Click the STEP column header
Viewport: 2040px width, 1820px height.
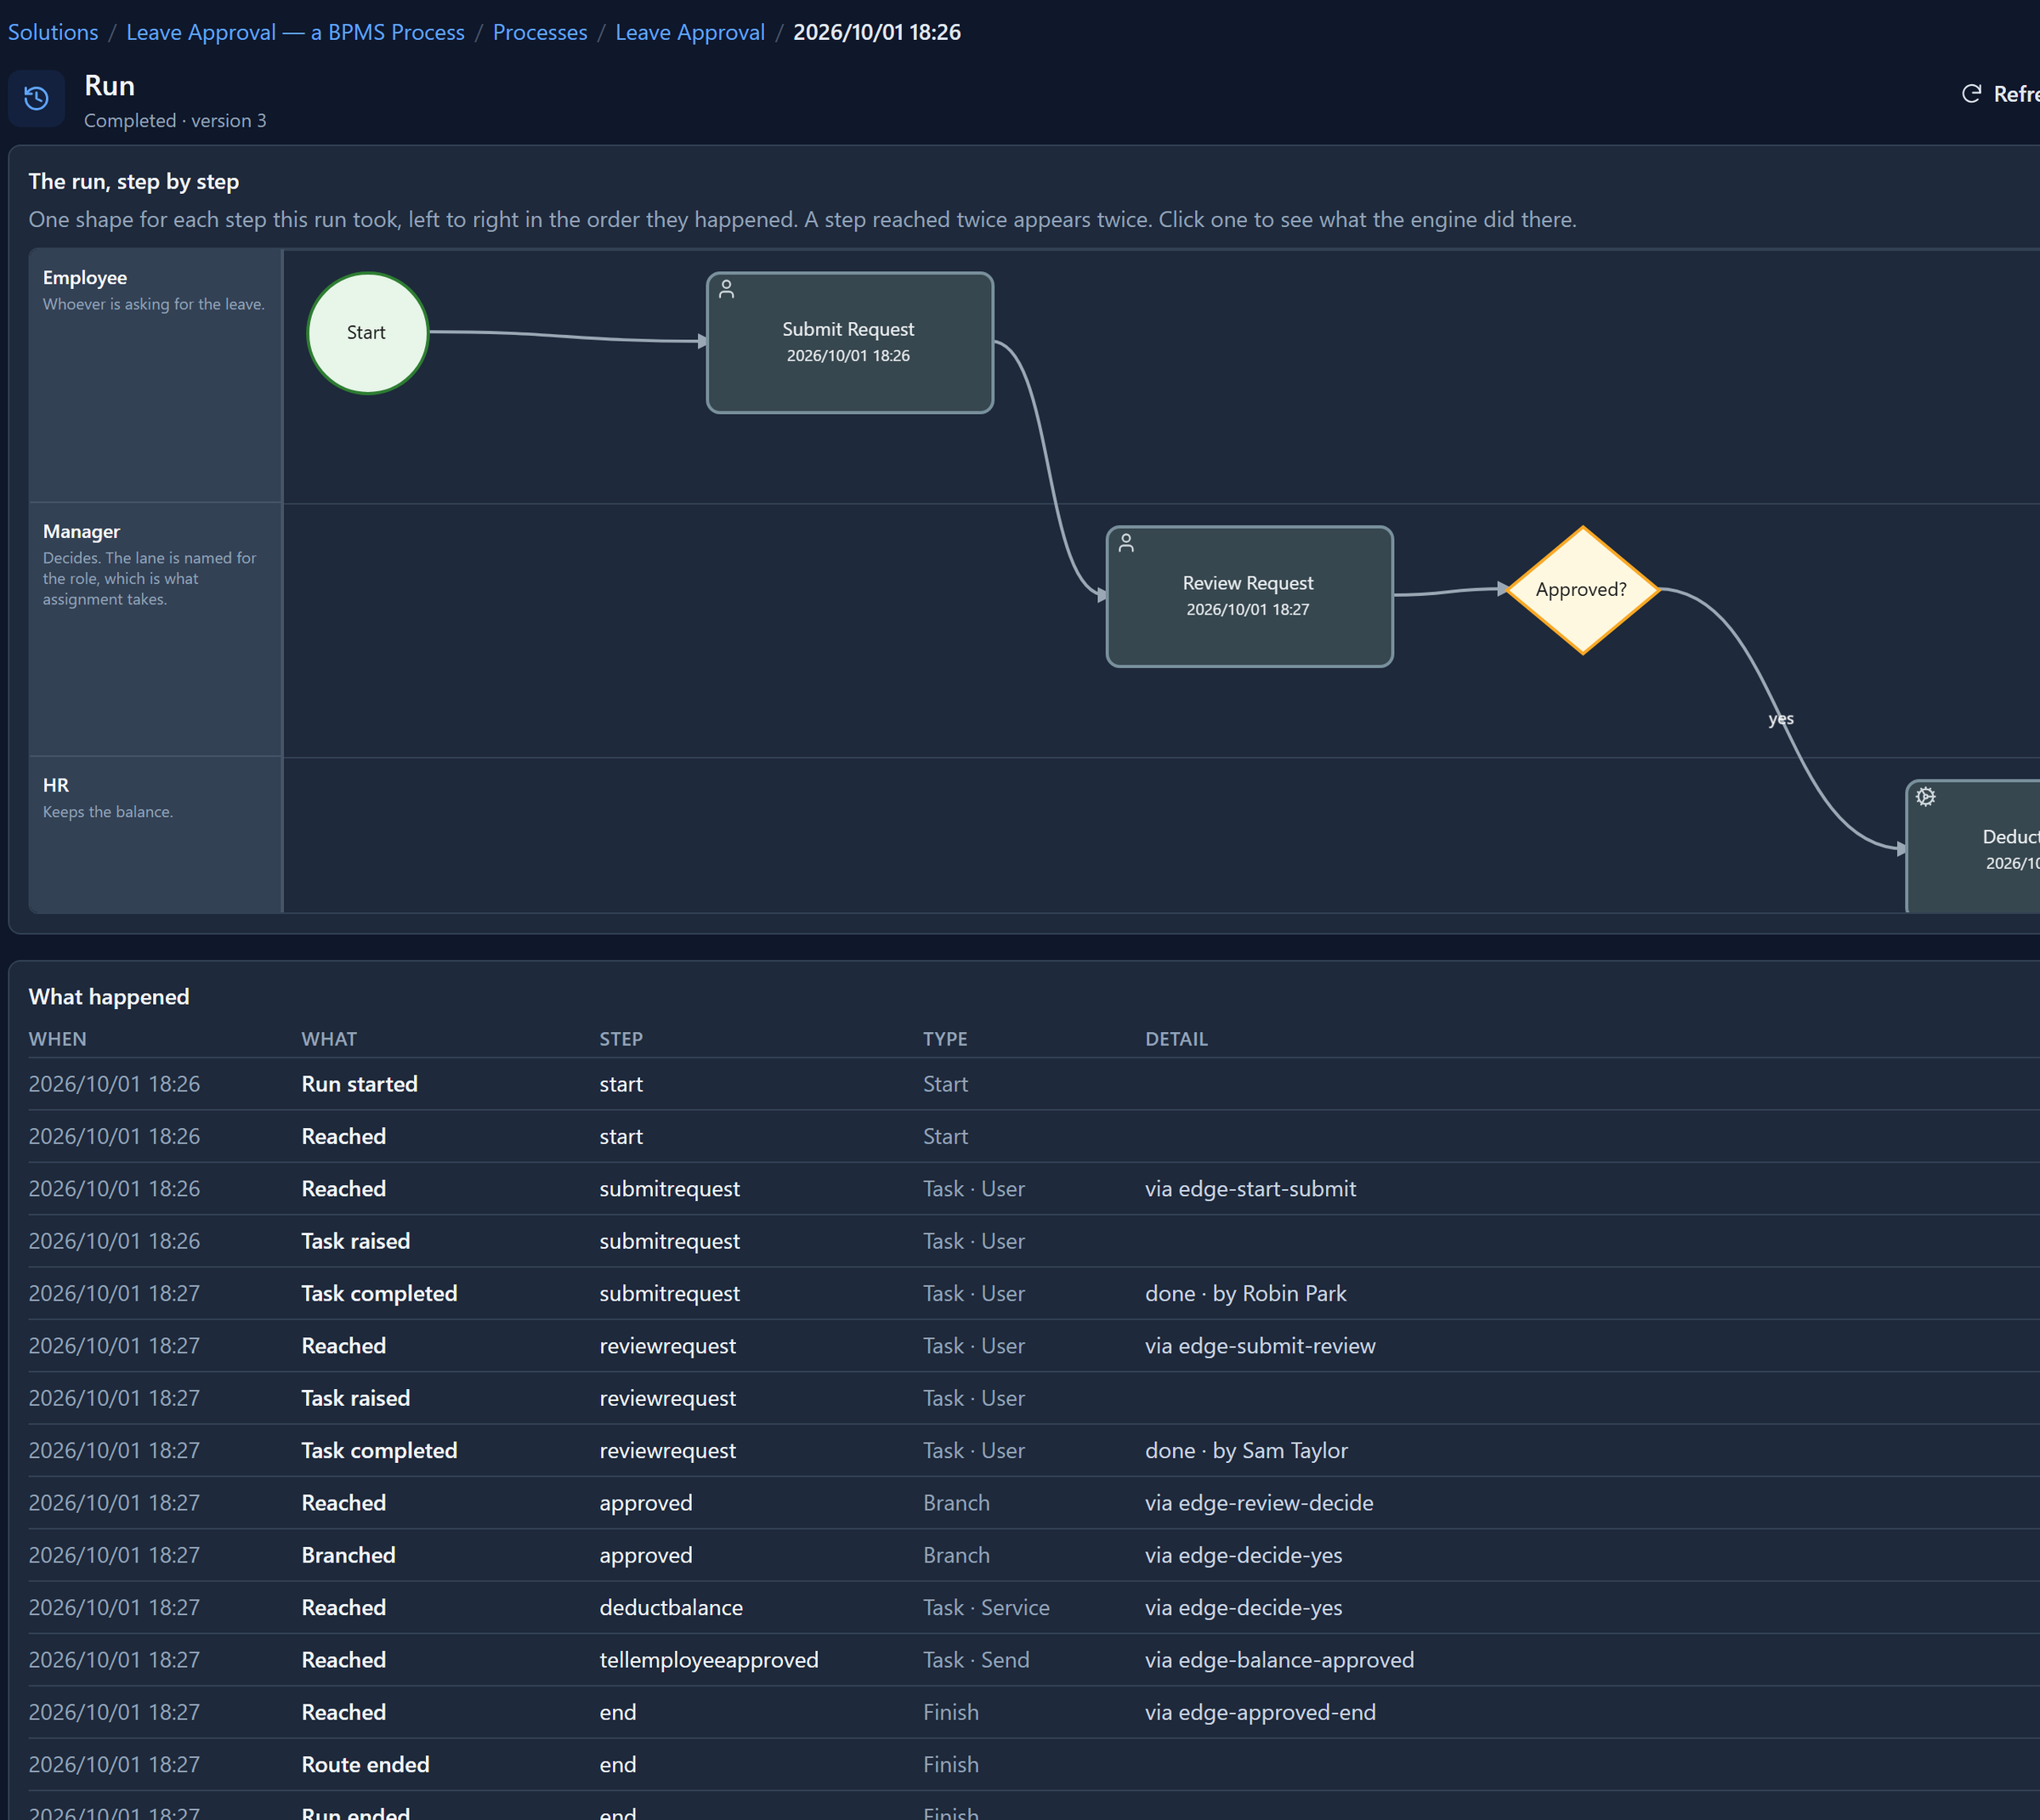(621, 1039)
